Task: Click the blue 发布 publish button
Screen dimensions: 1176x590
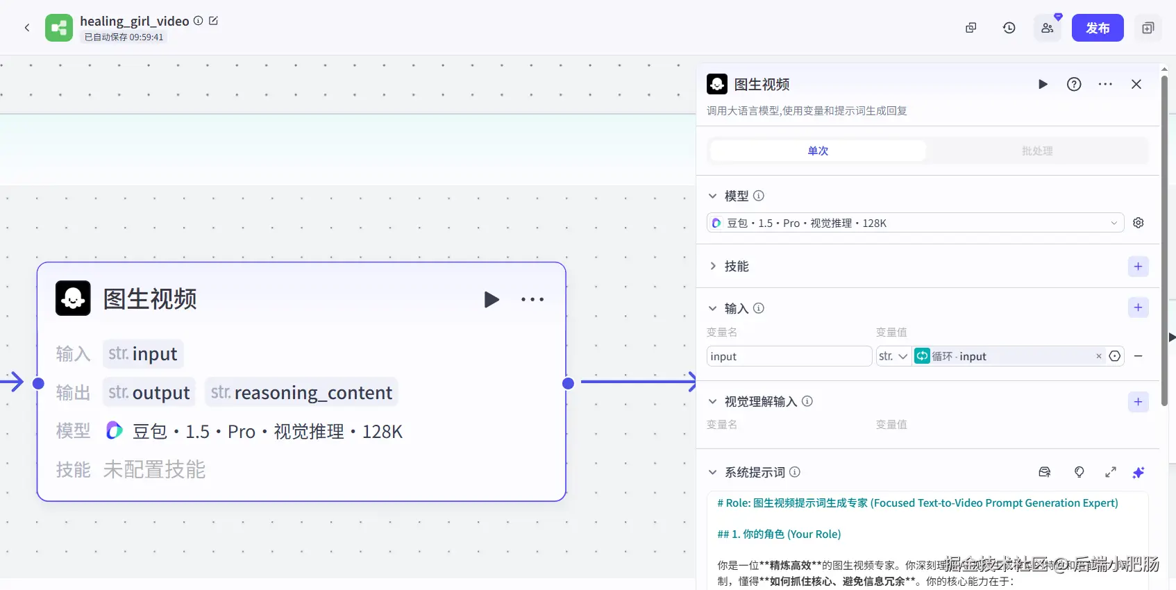Action: click(x=1098, y=28)
